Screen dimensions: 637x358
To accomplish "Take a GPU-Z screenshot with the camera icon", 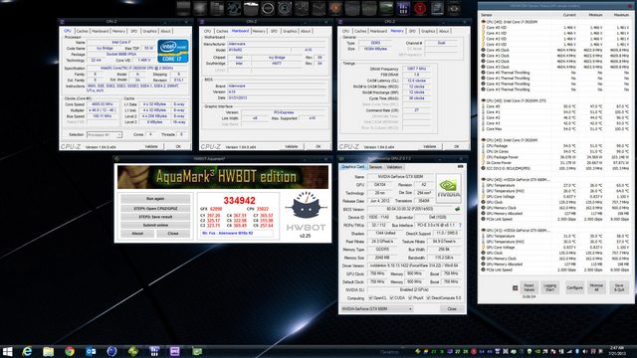I will (460, 166).
